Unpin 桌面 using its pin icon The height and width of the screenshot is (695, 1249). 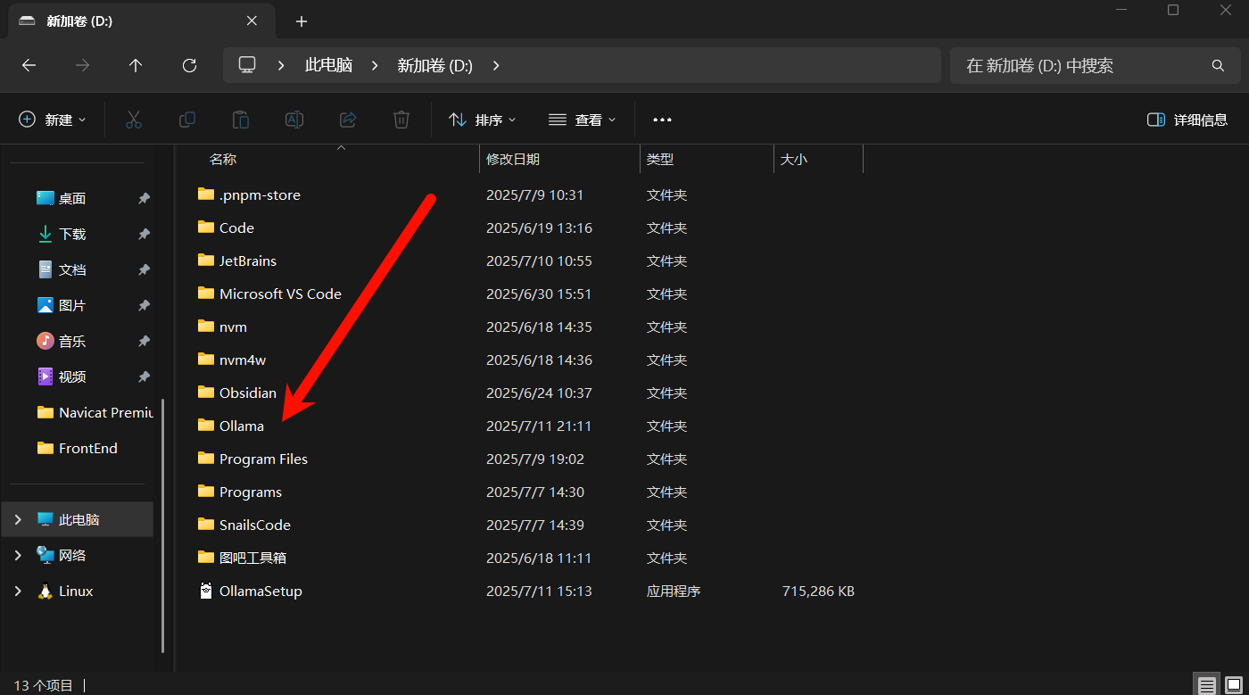144,198
